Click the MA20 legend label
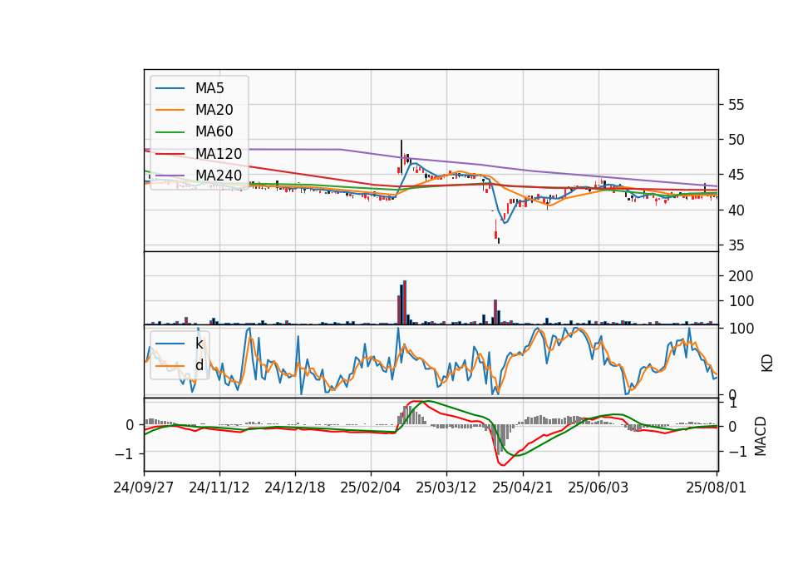Image resolution: width=798 pixels, height=574 pixels. click(x=214, y=110)
